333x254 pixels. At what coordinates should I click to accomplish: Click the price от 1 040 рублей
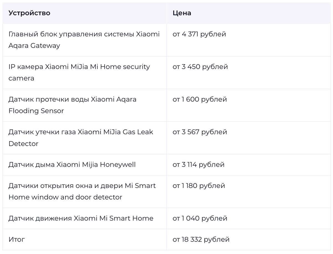click(200, 218)
